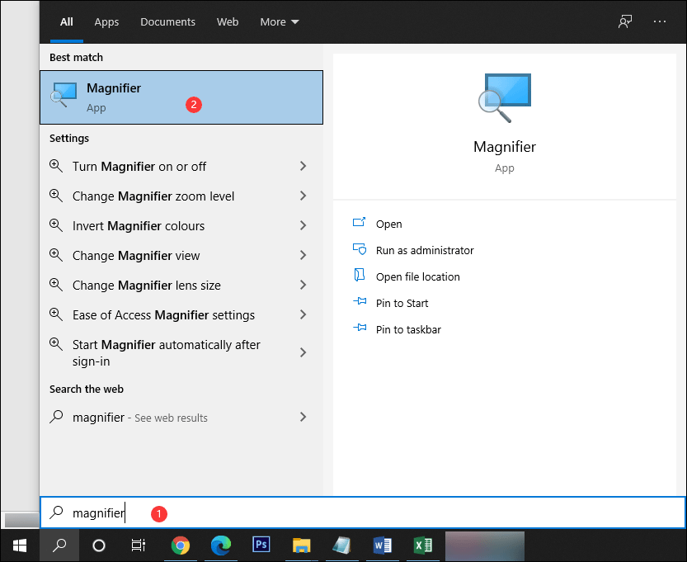The height and width of the screenshot is (562, 687).
Task: Click the search glass icon in search box
Action: coord(57,512)
